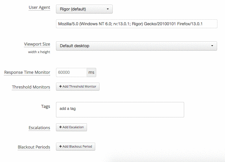225x162 pixels.
Task: Click the Add Threshold Monitor button
Action: [78, 87]
